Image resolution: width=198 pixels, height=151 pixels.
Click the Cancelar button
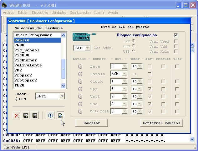coord(91,123)
